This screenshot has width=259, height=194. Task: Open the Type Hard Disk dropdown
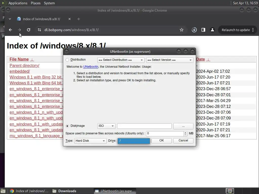point(90,141)
